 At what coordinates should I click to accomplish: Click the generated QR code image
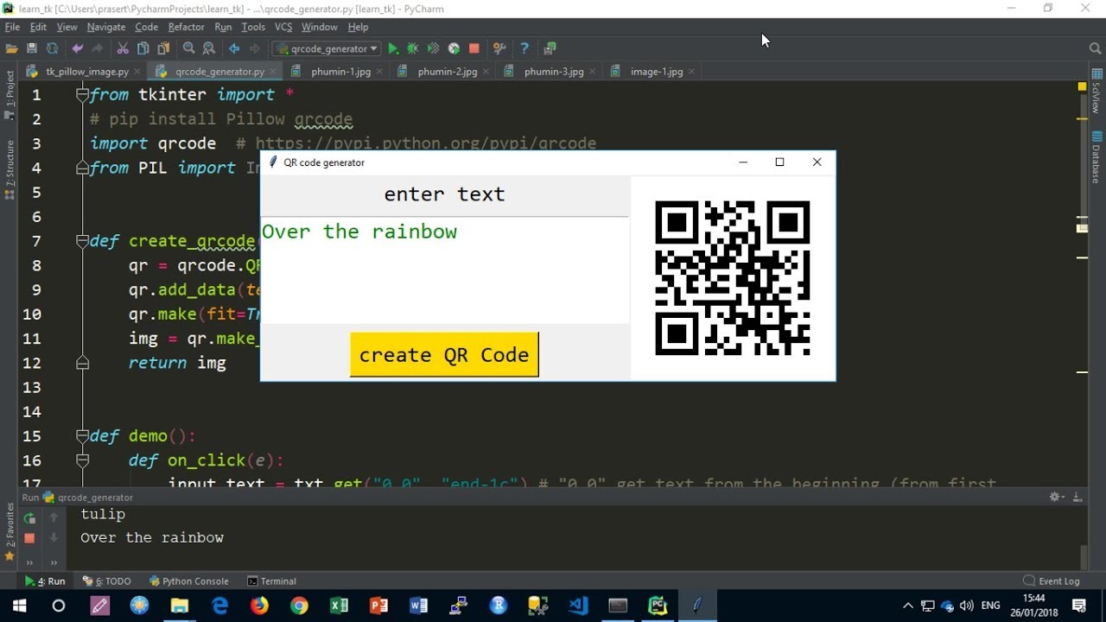coord(733,278)
